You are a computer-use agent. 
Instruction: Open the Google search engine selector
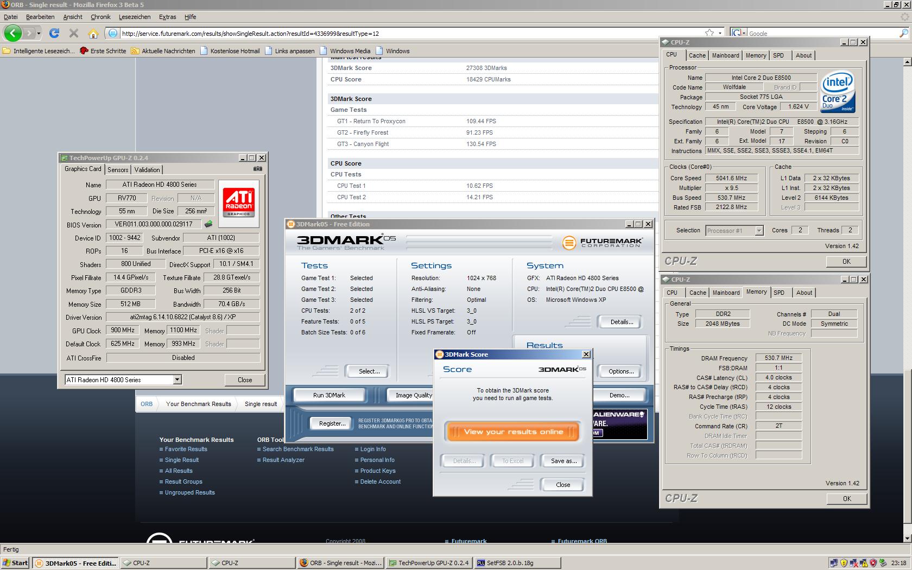[739, 33]
